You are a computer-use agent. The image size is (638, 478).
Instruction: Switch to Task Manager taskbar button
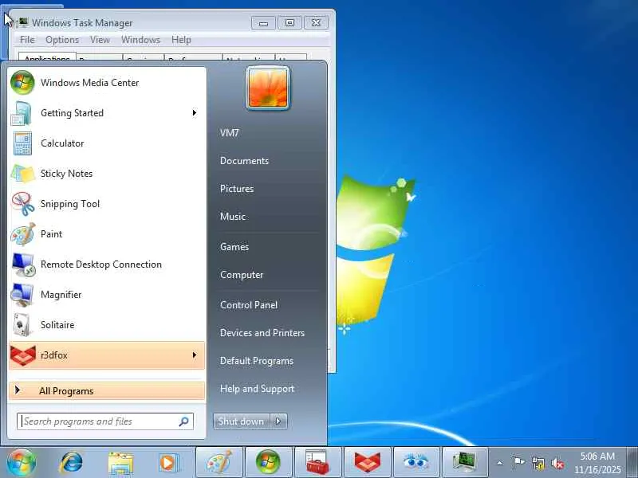click(x=465, y=462)
